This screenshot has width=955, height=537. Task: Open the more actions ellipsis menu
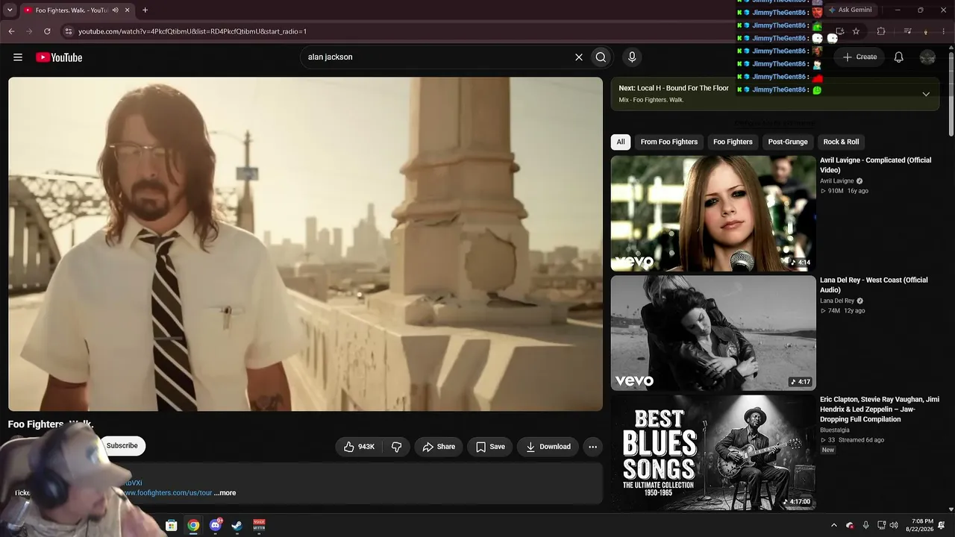click(x=592, y=447)
